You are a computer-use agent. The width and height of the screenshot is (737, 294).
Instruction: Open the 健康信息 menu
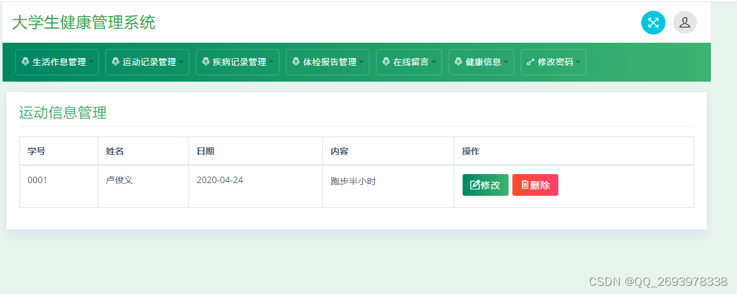tap(481, 62)
